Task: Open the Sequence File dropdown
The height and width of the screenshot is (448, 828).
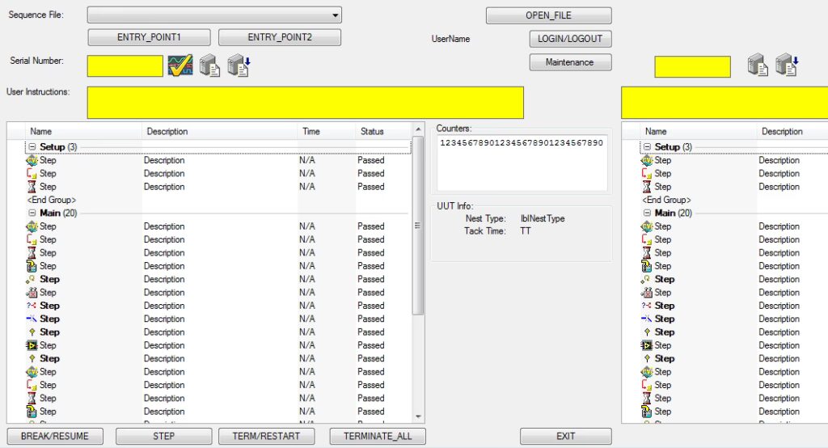Action: (x=335, y=15)
